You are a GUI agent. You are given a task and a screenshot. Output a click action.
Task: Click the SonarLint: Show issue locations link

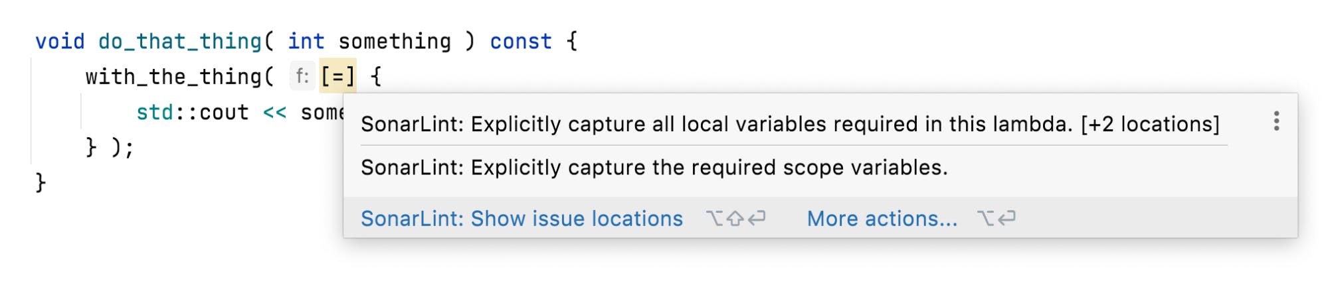[x=522, y=219]
